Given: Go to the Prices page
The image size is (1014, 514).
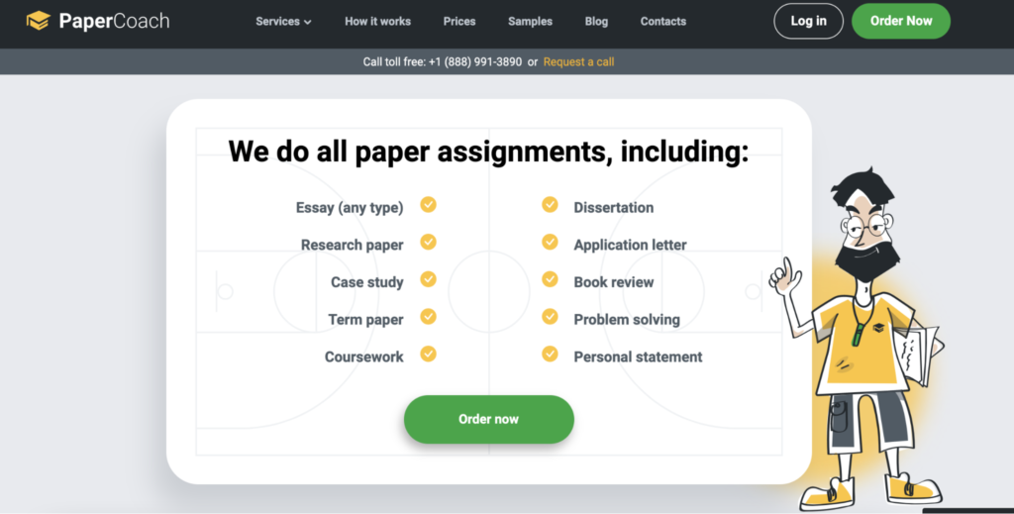Looking at the screenshot, I should [x=459, y=22].
